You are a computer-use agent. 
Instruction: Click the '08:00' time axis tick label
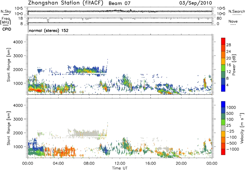click(x=89, y=164)
